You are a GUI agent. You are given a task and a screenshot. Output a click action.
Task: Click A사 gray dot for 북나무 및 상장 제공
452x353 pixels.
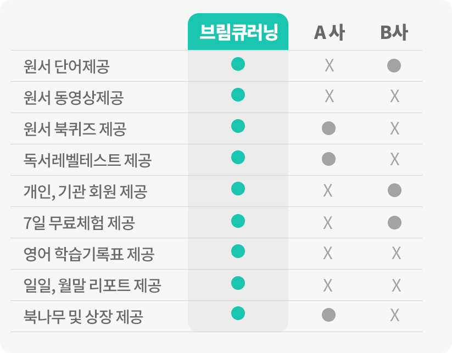point(328,315)
